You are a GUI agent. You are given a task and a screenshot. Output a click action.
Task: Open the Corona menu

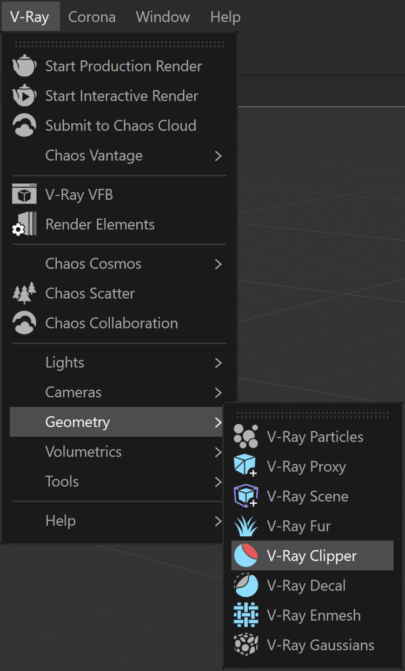pyautogui.click(x=92, y=17)
